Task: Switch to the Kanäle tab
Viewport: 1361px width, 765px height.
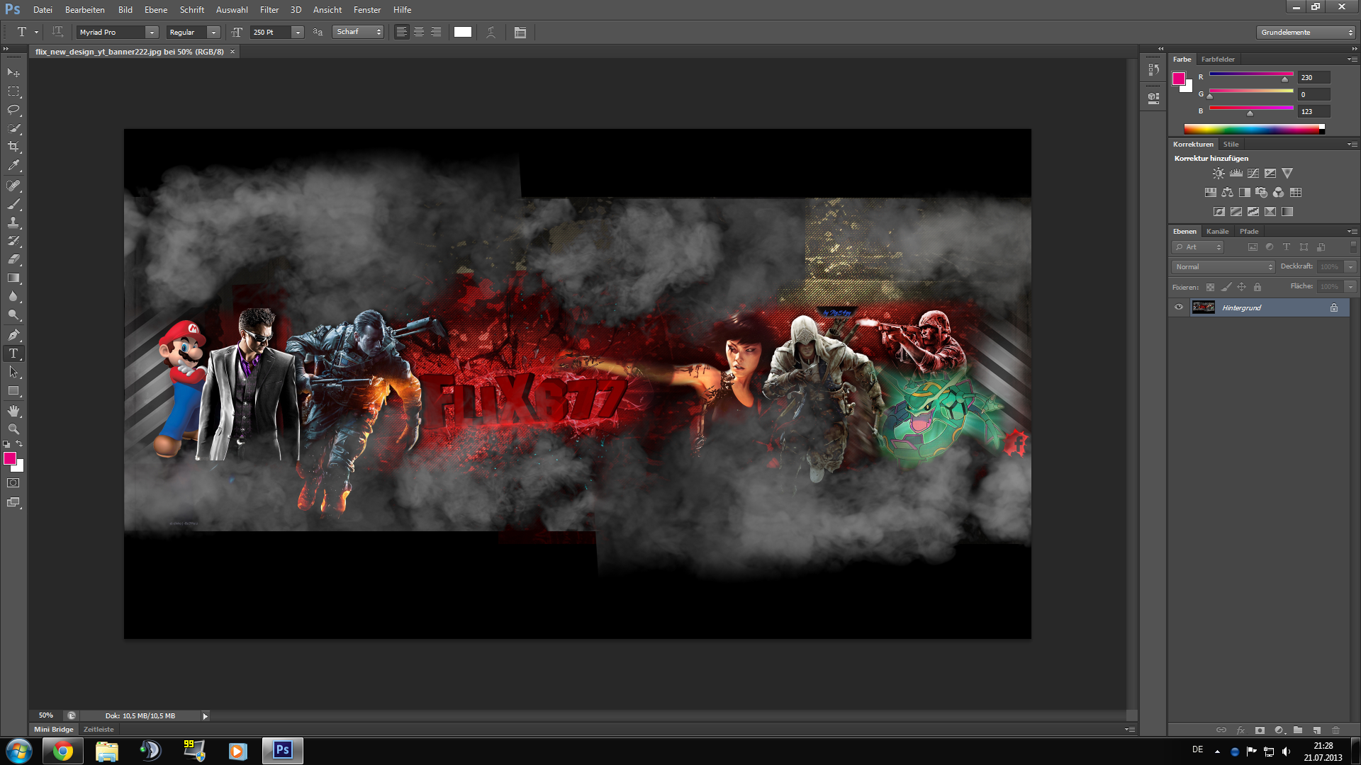Action: (1217, 232)
